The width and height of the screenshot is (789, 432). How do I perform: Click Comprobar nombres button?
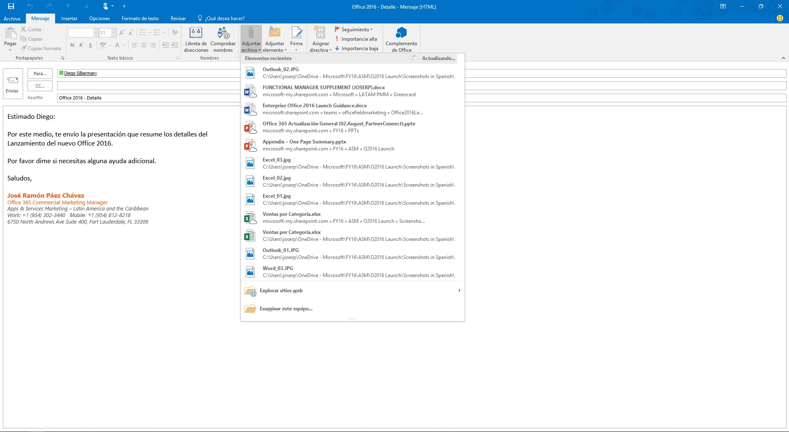[x=223, y=39]
